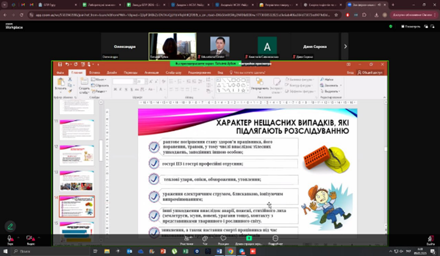Show next participants with the right arrow
The height and width of the screenshot is (256, 440).
pos(345,46)
